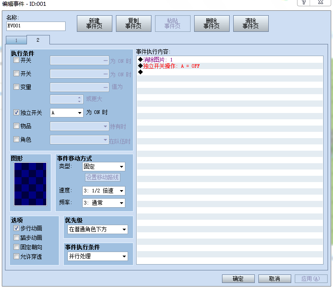Open the 类型 固定 movement dropdown

104,167
